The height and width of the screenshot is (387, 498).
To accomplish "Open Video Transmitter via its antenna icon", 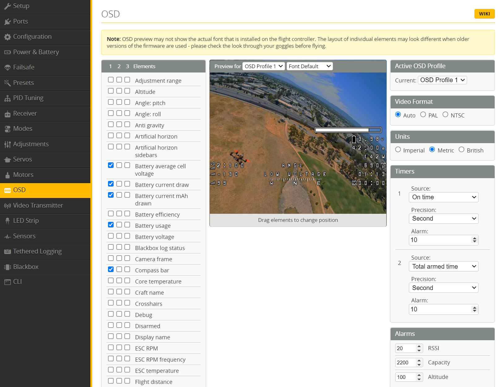I will [7, 206].
